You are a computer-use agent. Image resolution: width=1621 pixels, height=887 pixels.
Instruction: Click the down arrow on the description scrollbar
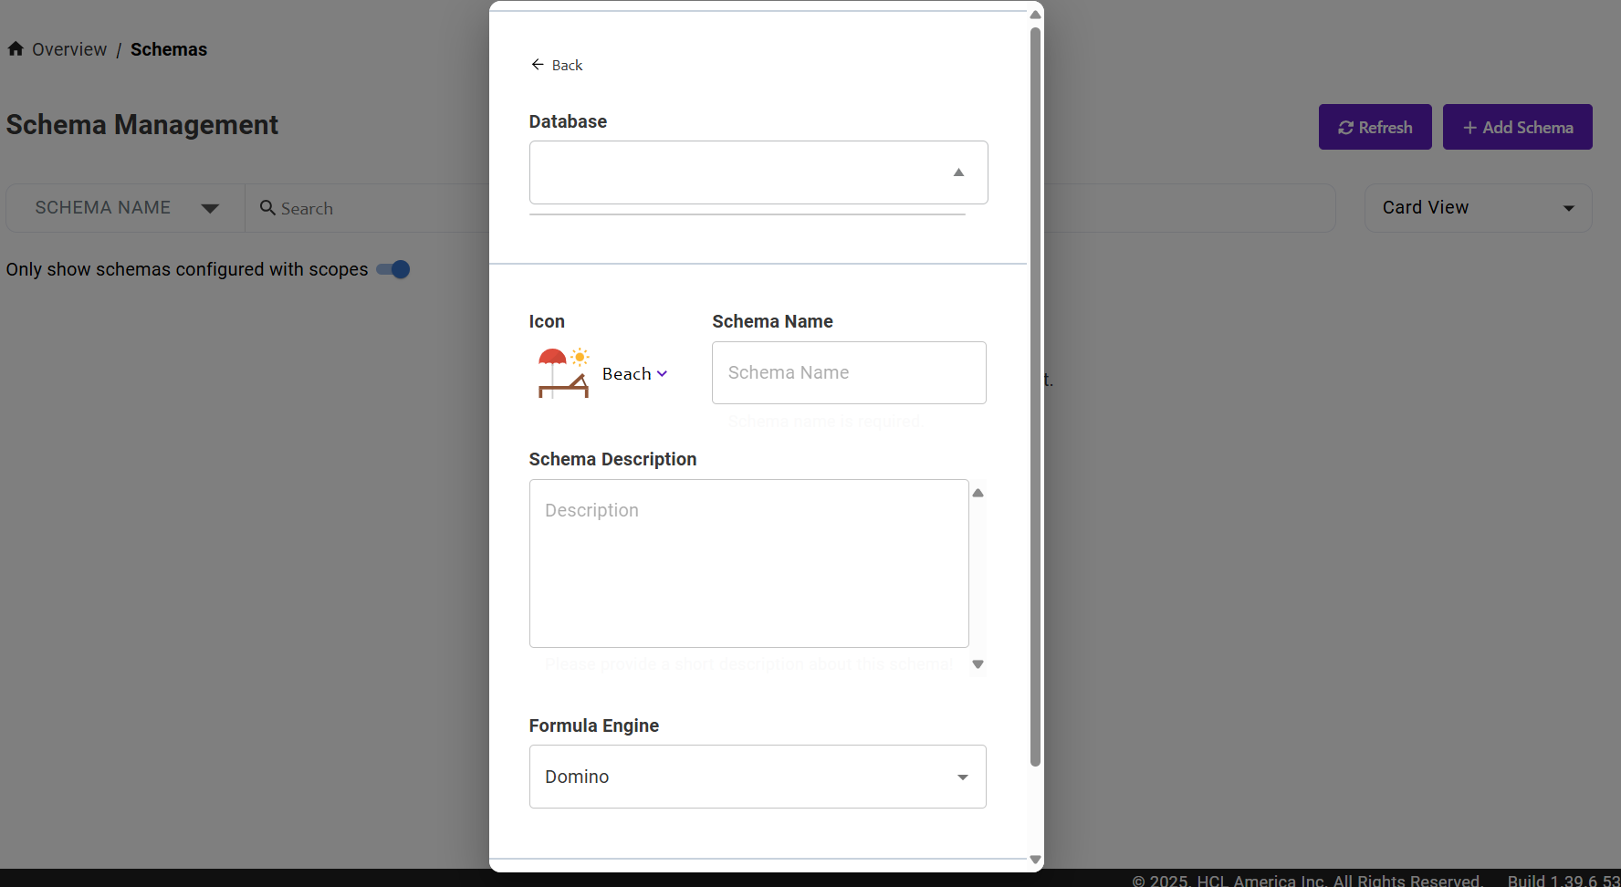(978, 664)
